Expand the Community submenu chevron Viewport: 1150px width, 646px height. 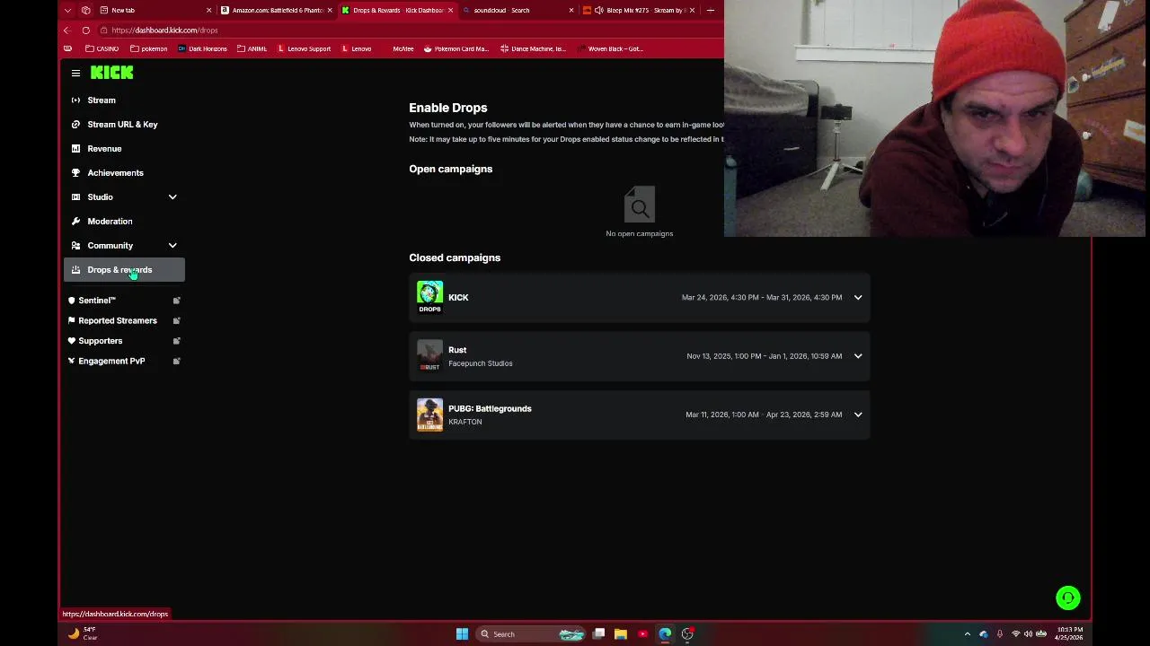[172, 246]
